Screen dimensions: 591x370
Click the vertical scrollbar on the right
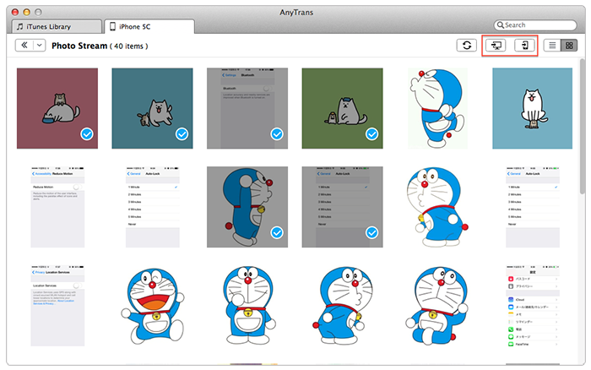pyautogui.click(x=583, y=127)
